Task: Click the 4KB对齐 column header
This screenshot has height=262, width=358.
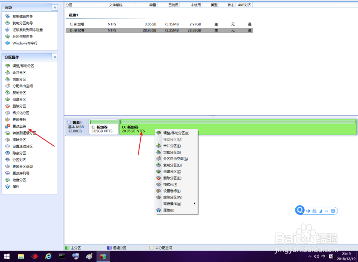Action: [244, 5]
